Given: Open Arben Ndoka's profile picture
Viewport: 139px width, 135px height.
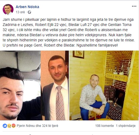Looking at the screenshot, I should pos(8,9).
